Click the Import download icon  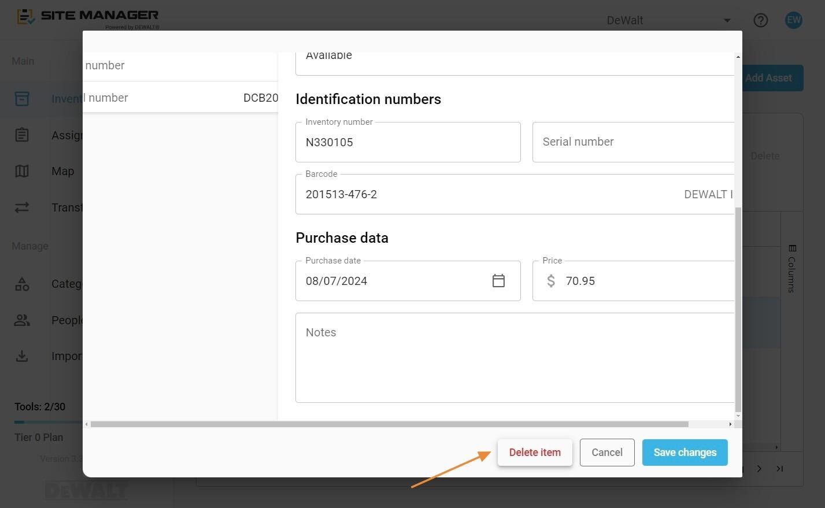22,356
